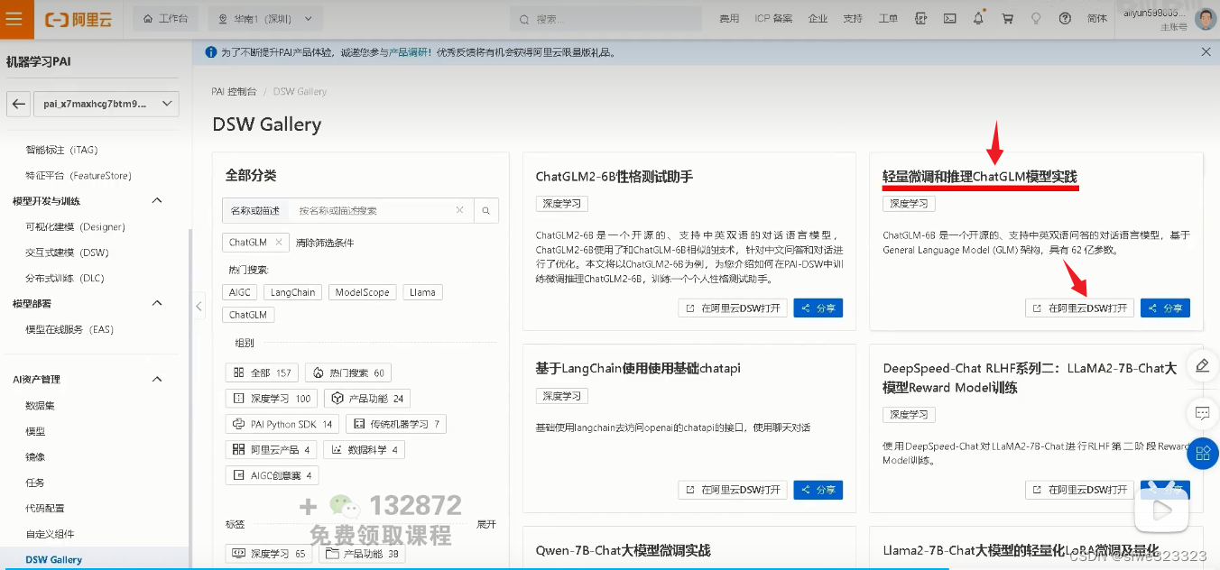Click the icon next to the ICP menu
The width and height of the screenshot is (1220, 570).
[920, 18]
